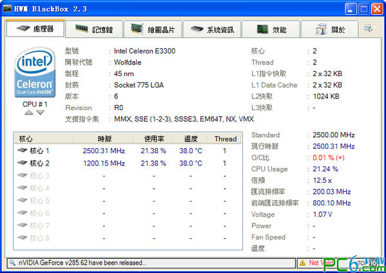Click the 800.10 MHz front bus value

pyautogui.click(x=332, y=203)
